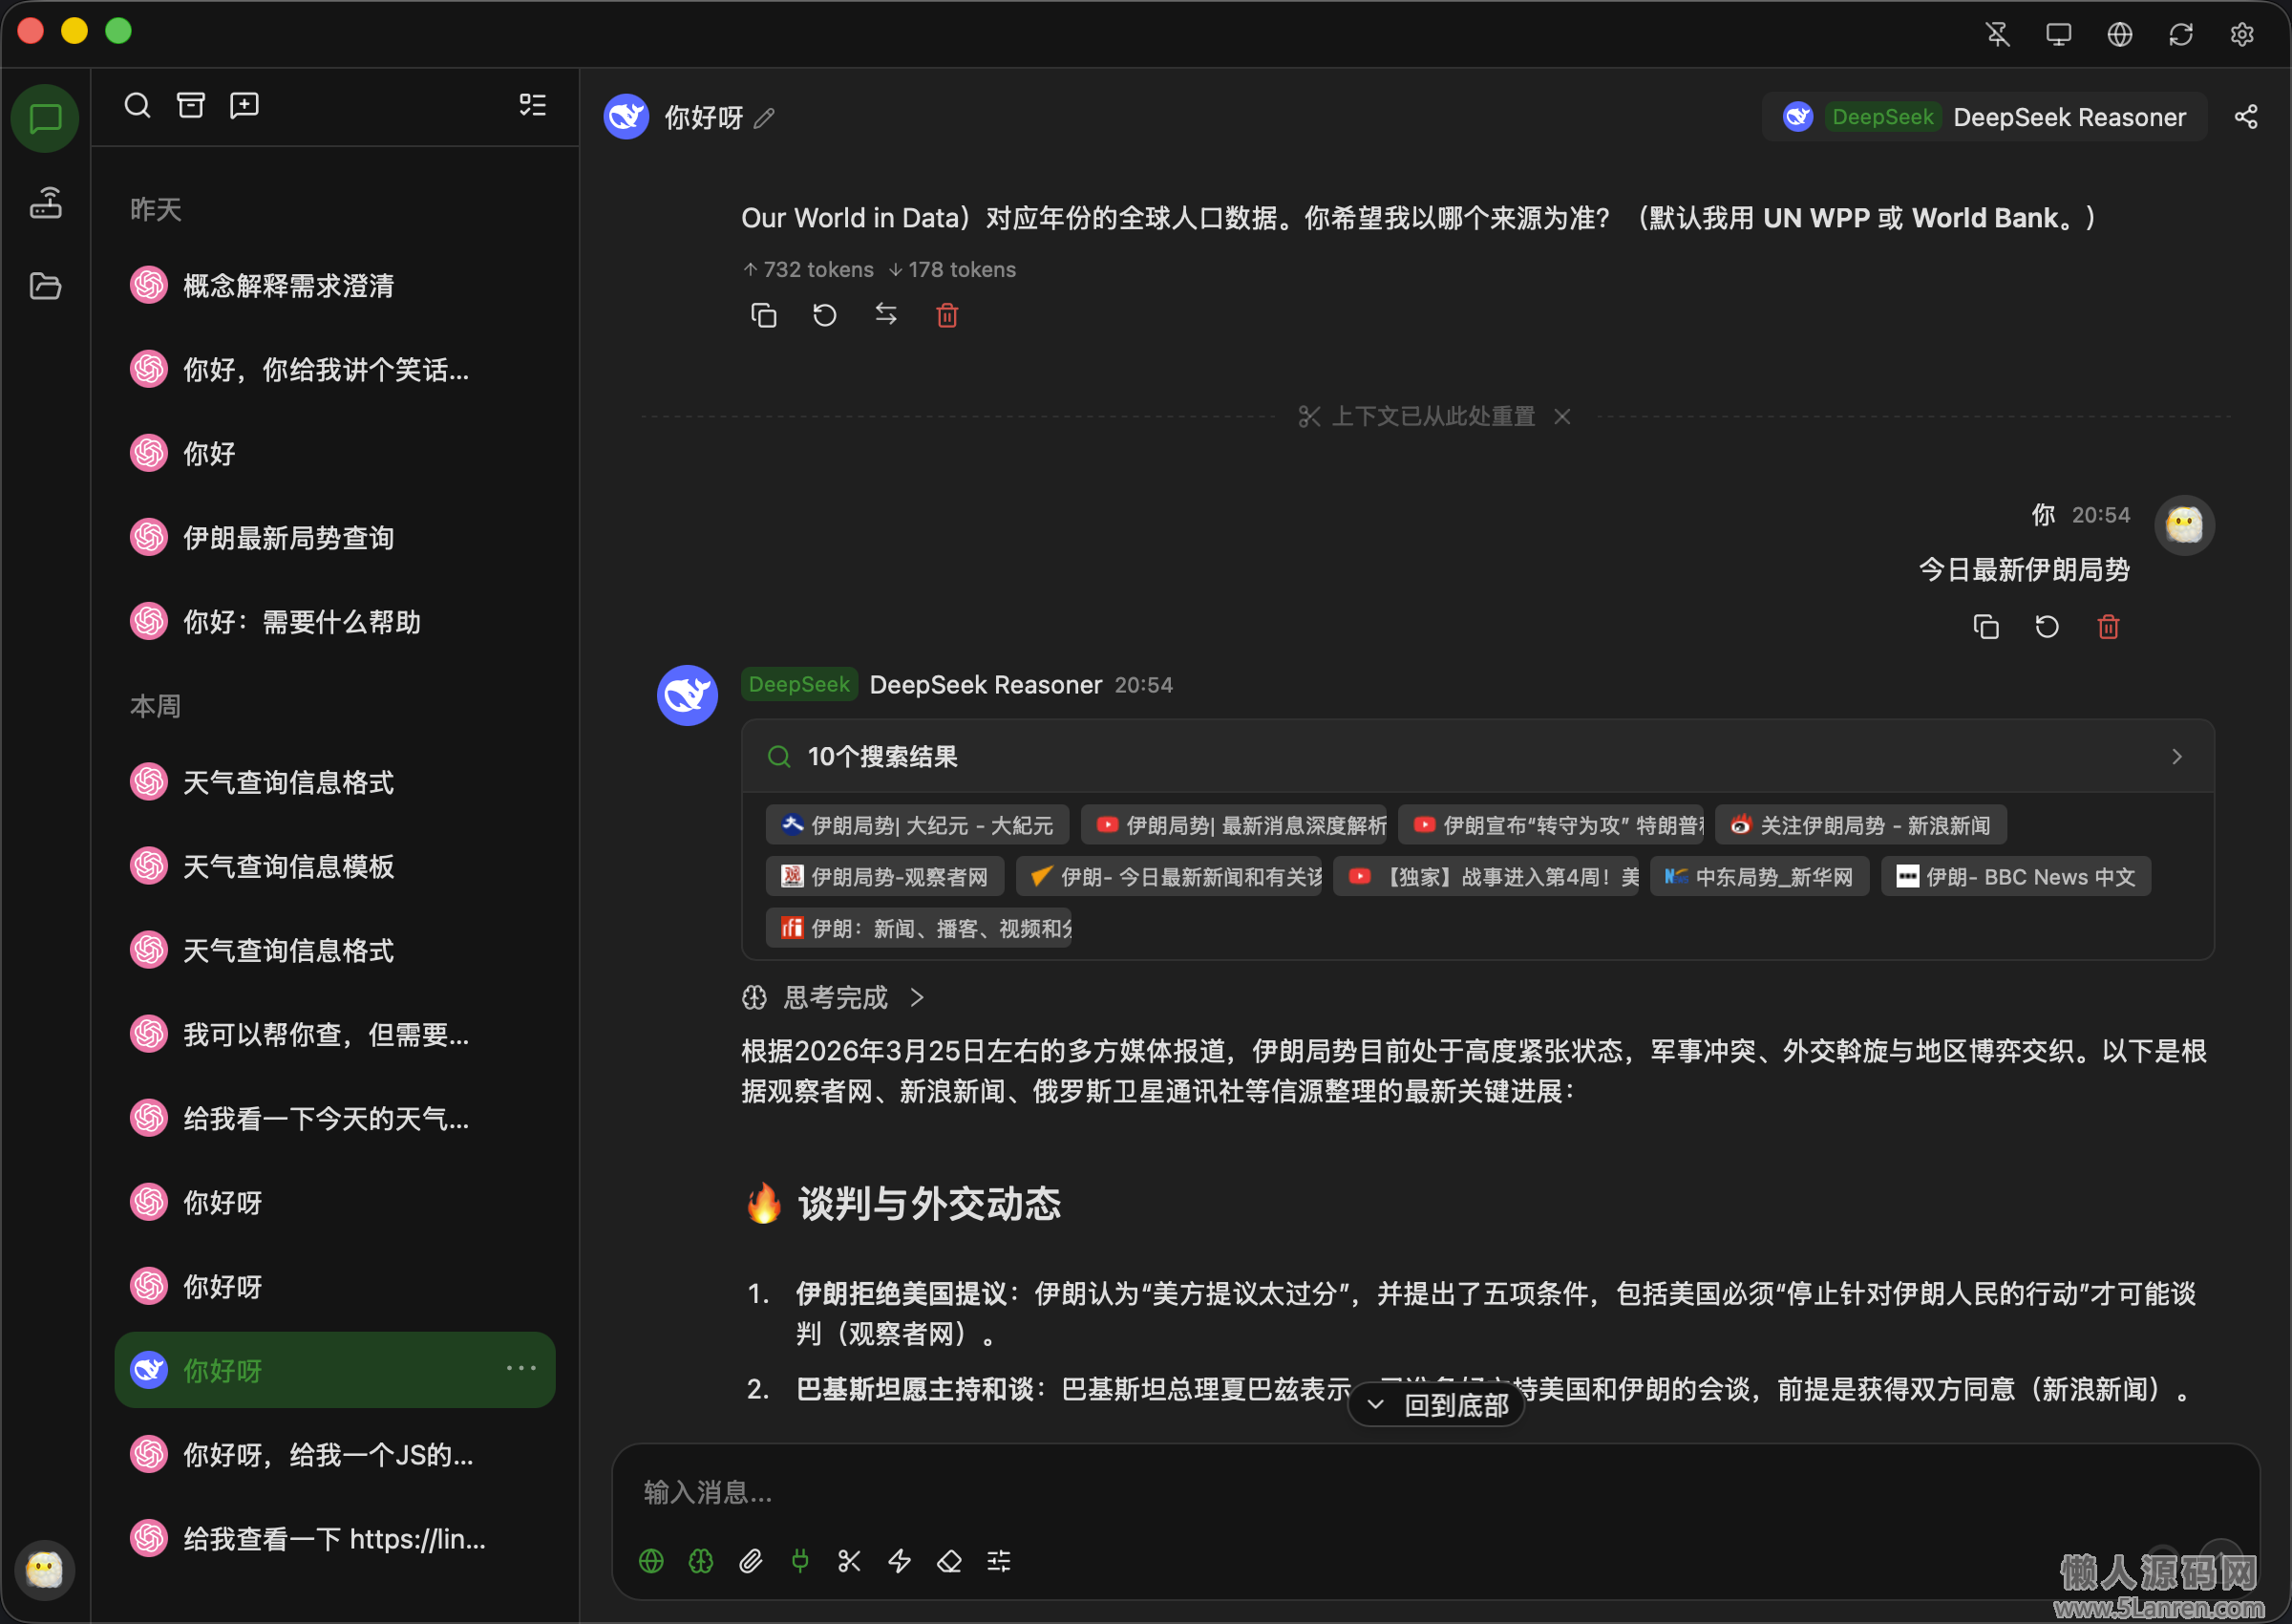Image resolution: width=2292 pixels, height=1624 pixels.
Task: Toggle the web search globe in input bar
Action: pyautogui.click(x=650, y=1561)
